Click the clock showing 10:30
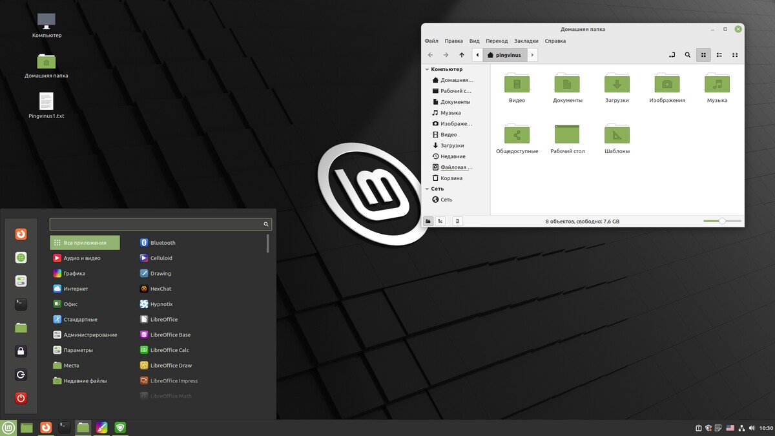 (766, 428)
